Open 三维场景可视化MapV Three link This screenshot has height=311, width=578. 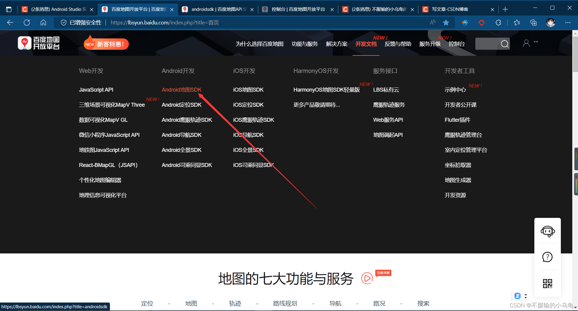[112, 105]
